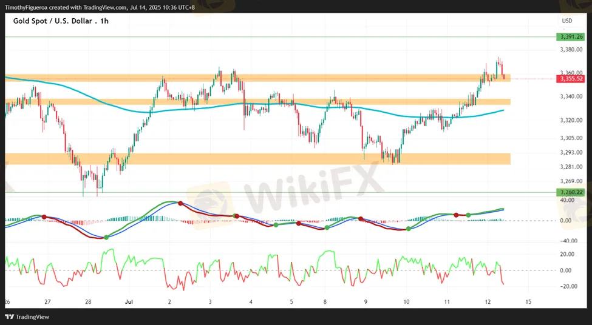Click the date label 26 on time axis
The height and width of the screenshot is (325, 592).
pos(7,301)
